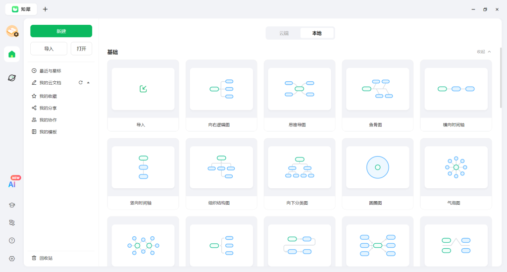The height and width of the screenshot is (272, 507).
Task: Switch to the 本地 tab
Action: point(317,33)
